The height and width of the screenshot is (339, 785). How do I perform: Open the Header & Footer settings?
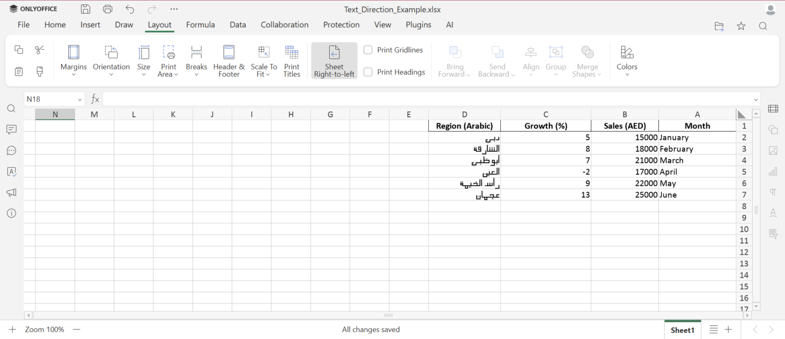[x=228, y=60]
